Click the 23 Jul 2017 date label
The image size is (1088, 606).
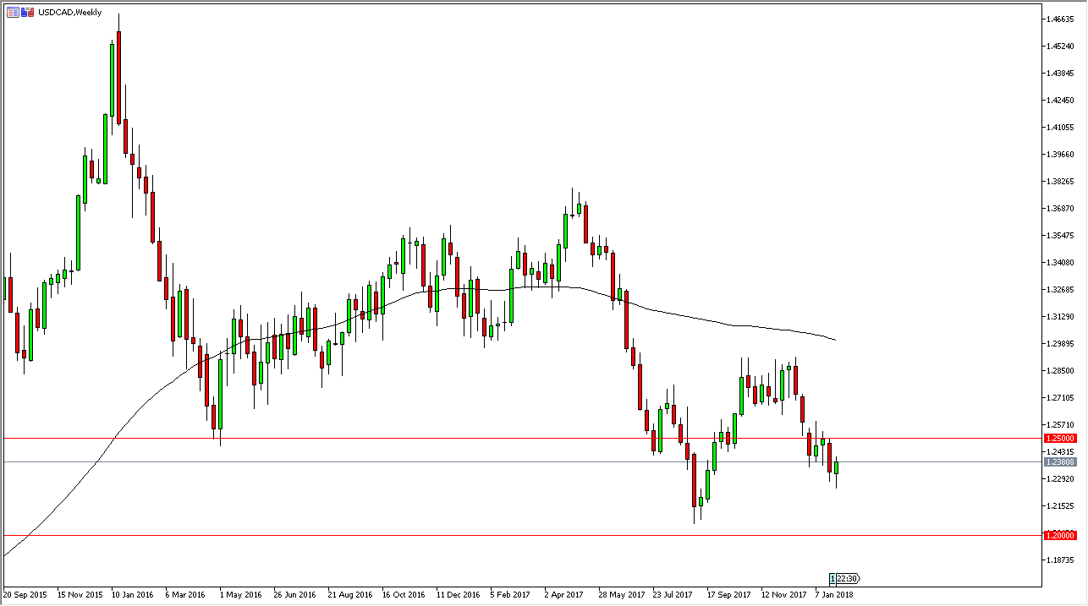[673, 595]
